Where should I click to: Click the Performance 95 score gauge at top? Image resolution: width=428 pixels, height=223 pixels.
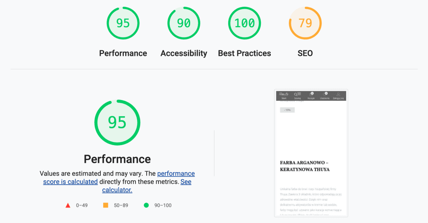tap(123, 23)
